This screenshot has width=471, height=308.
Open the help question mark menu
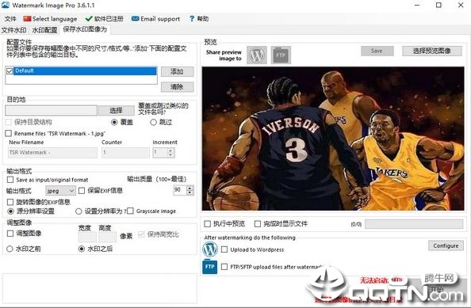[x=199, y=19]
